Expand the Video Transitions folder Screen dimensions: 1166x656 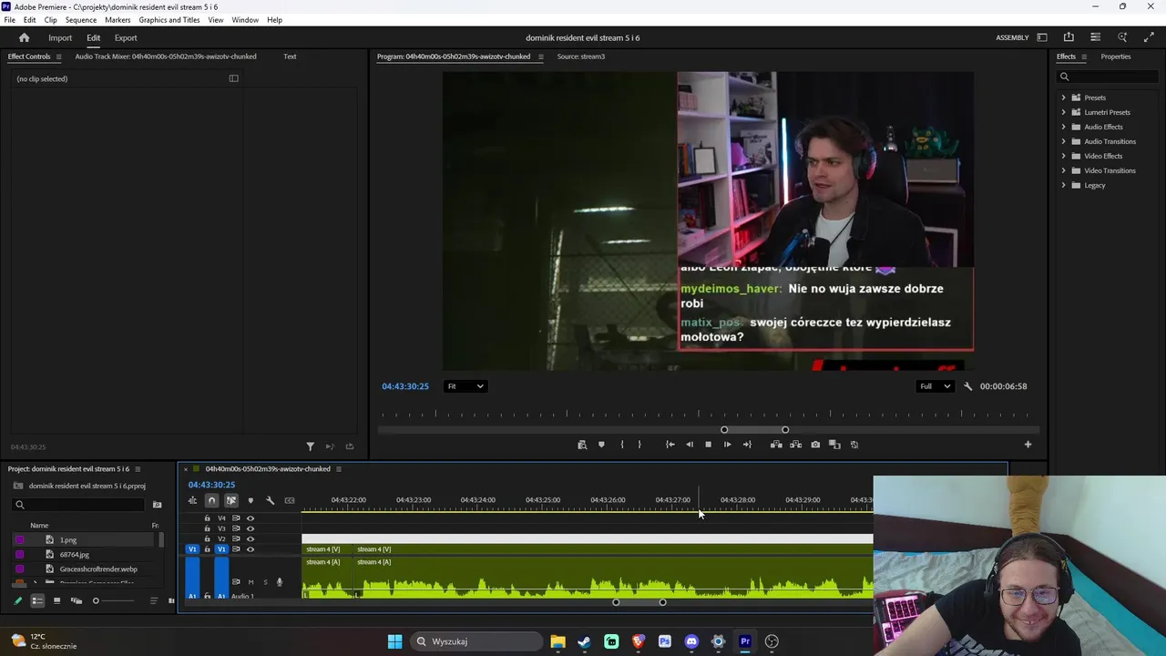[x=1063, y=170]
